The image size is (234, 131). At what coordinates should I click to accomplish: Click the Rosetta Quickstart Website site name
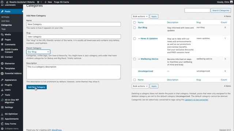(22, 2)
